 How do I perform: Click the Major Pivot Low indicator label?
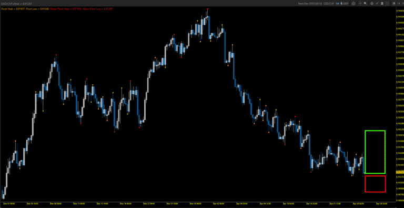[x=97, y=9]
